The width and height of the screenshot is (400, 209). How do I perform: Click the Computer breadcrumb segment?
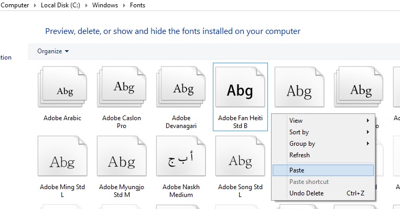click(x=16, y=5)
